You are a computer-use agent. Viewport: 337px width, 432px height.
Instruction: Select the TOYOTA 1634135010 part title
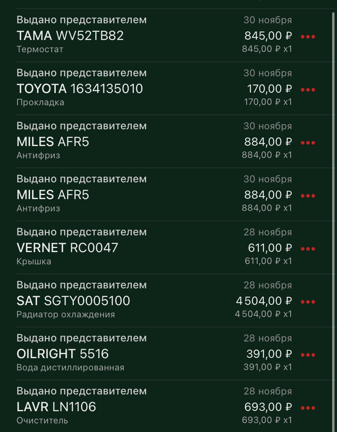click(x=80, y=89)
